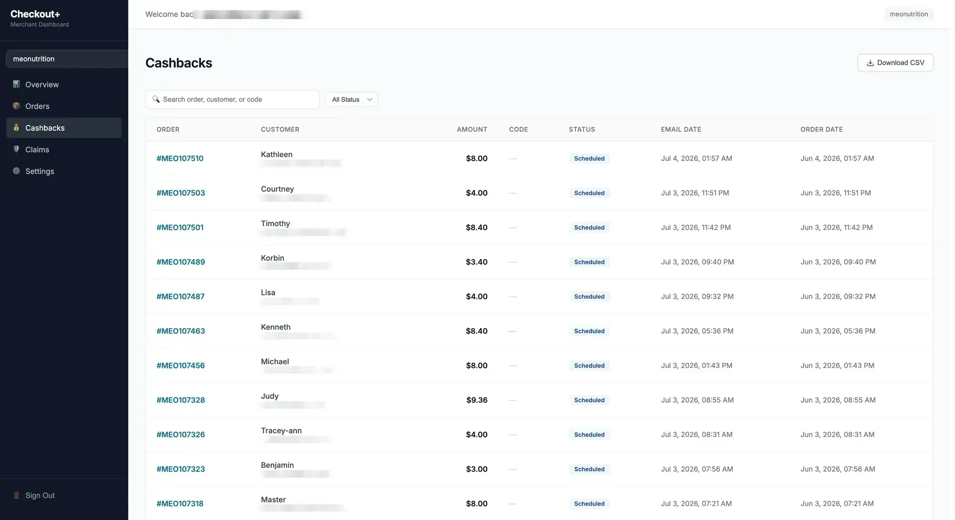Viewport: 955px width, 520px height.
Task: Open order #MEO107328
Action: click(181, 400)
